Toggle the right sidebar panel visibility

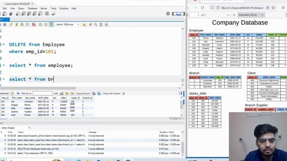(x=183, y=14)
